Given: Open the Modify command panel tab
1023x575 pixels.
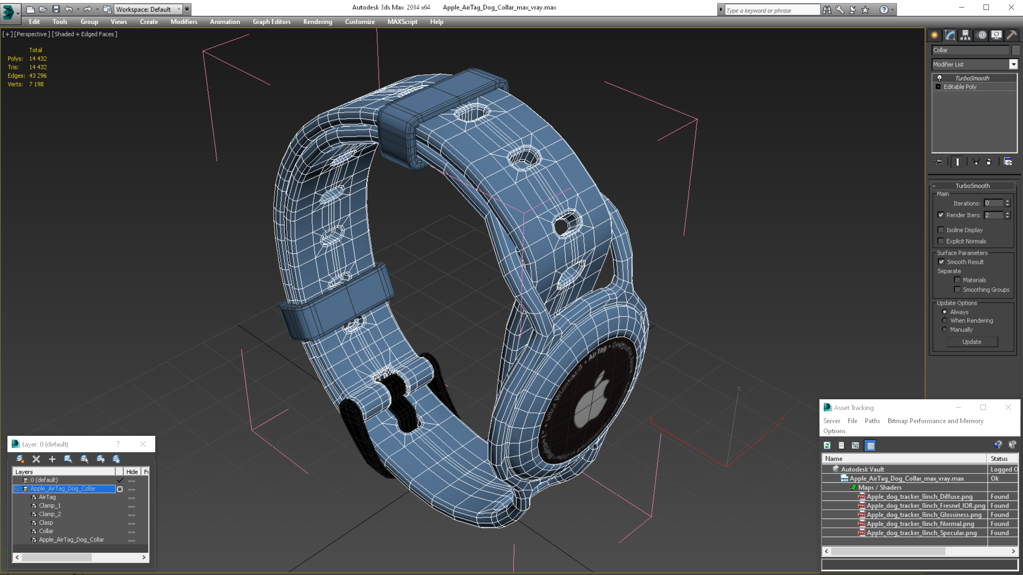Looking at the screenshot, I should (950, 35).
